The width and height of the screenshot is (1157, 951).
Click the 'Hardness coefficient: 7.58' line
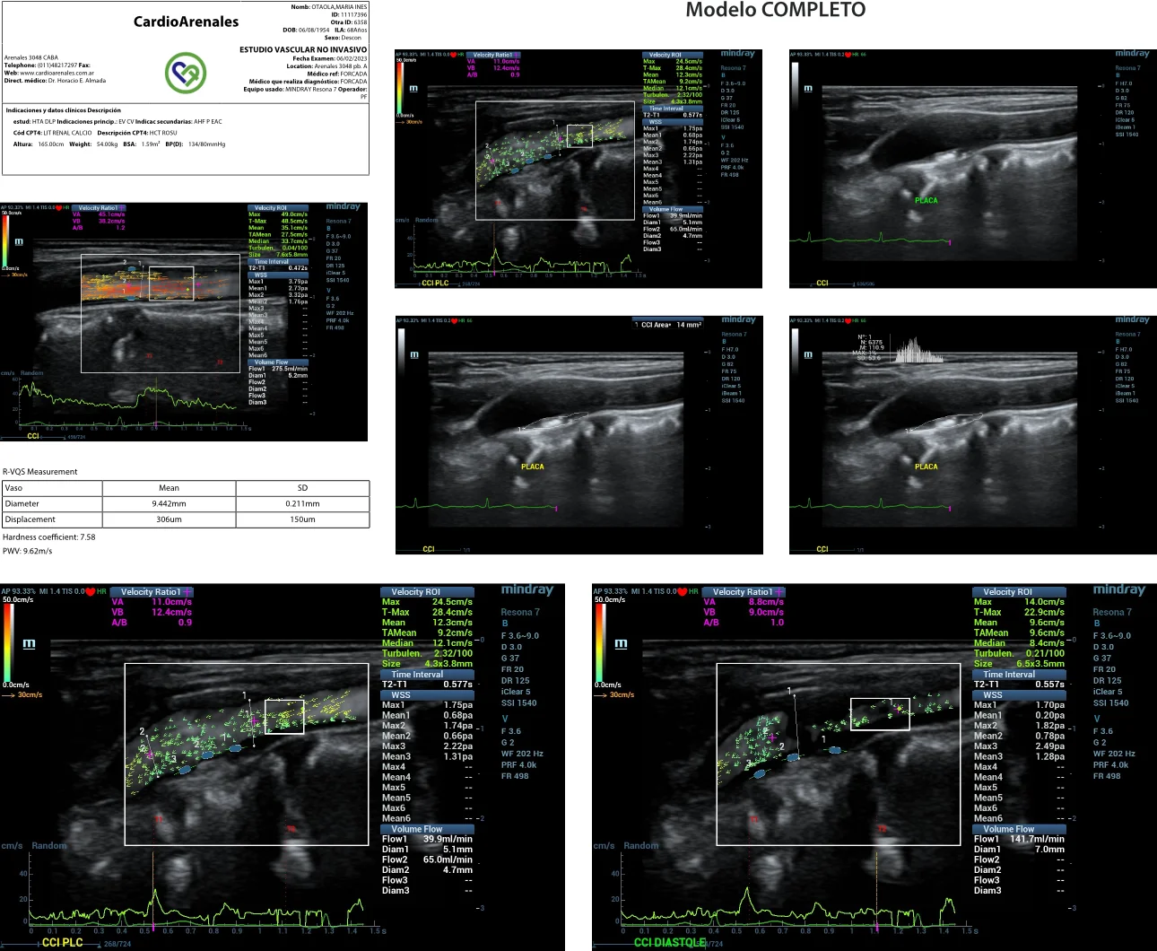(49, 537)
